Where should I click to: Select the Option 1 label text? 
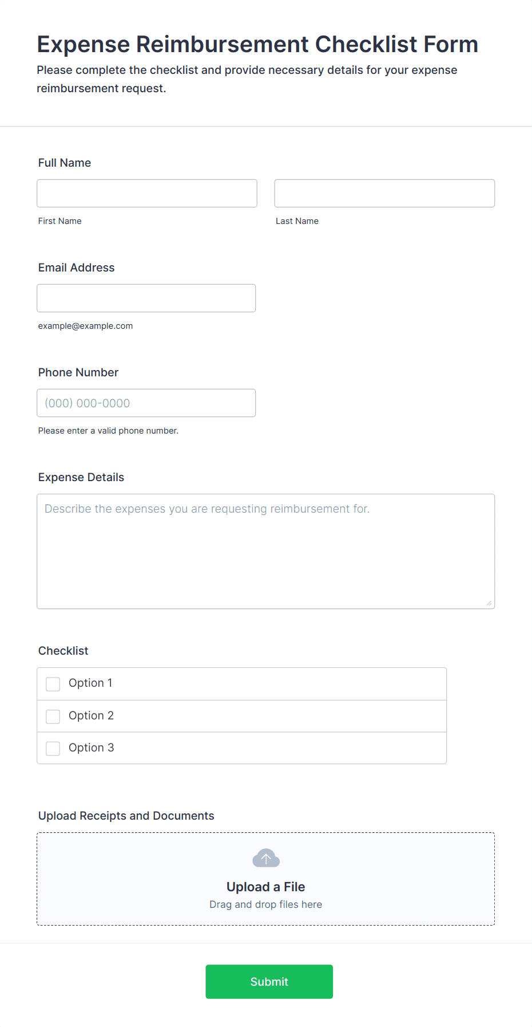(90, 683)
